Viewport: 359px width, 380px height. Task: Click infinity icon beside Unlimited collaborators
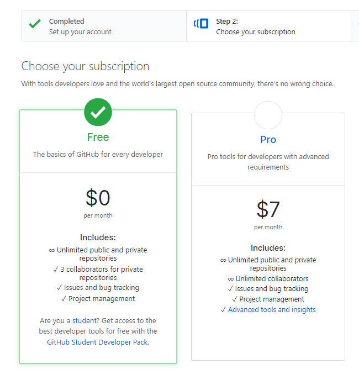tap(231, 279)
